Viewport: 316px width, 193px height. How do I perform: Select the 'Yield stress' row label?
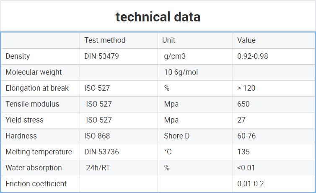pos(24,120)
